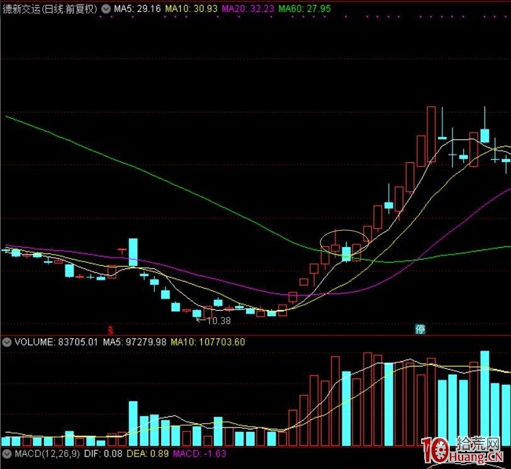Click the MACD(12,26,9) indicator name
This screenshot has height=469, width=511.
(x=47, y=454)
